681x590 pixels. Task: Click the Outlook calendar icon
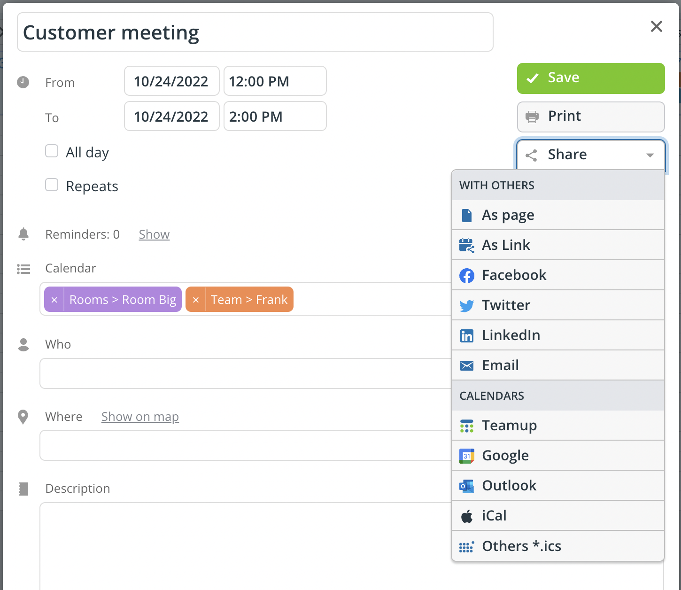466,486
